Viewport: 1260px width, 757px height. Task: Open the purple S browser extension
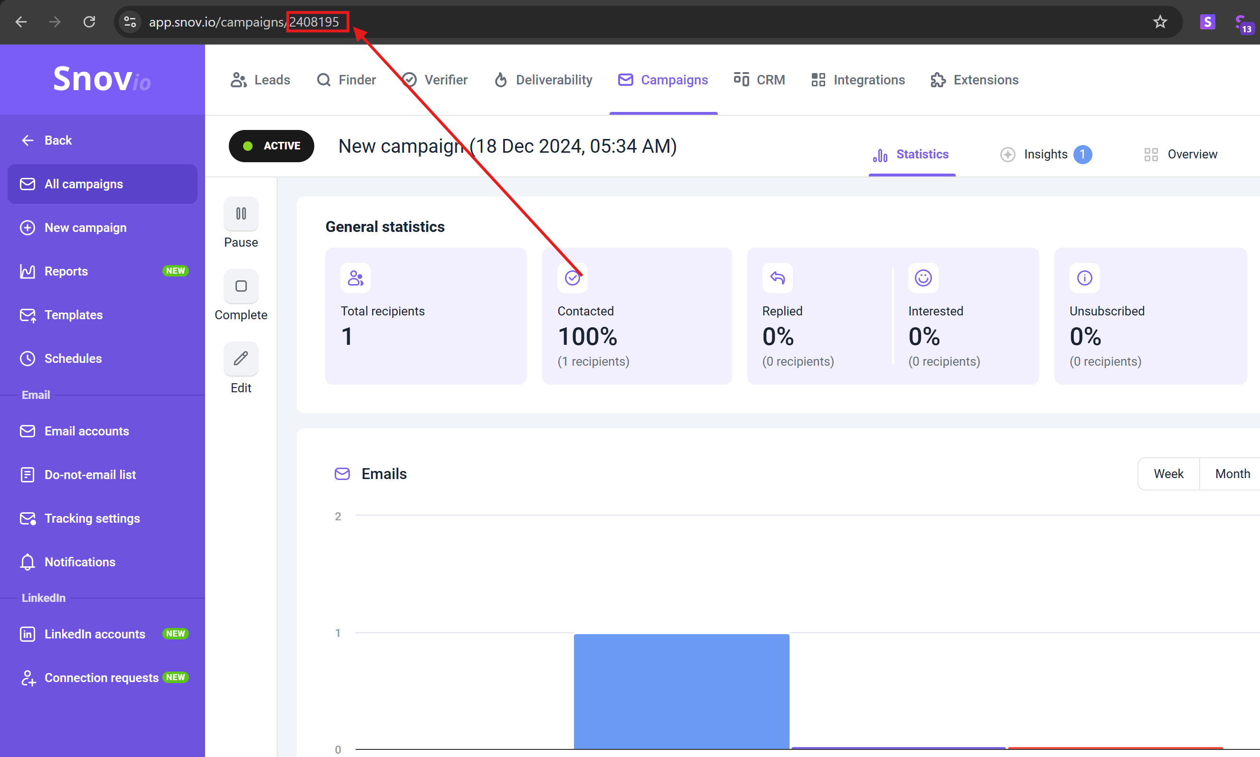(1207, 22)
